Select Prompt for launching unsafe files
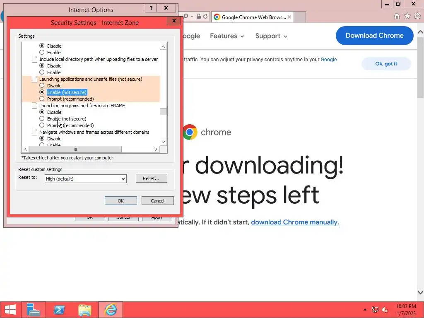Screen dimensions: 424x318 click(42, 99)
